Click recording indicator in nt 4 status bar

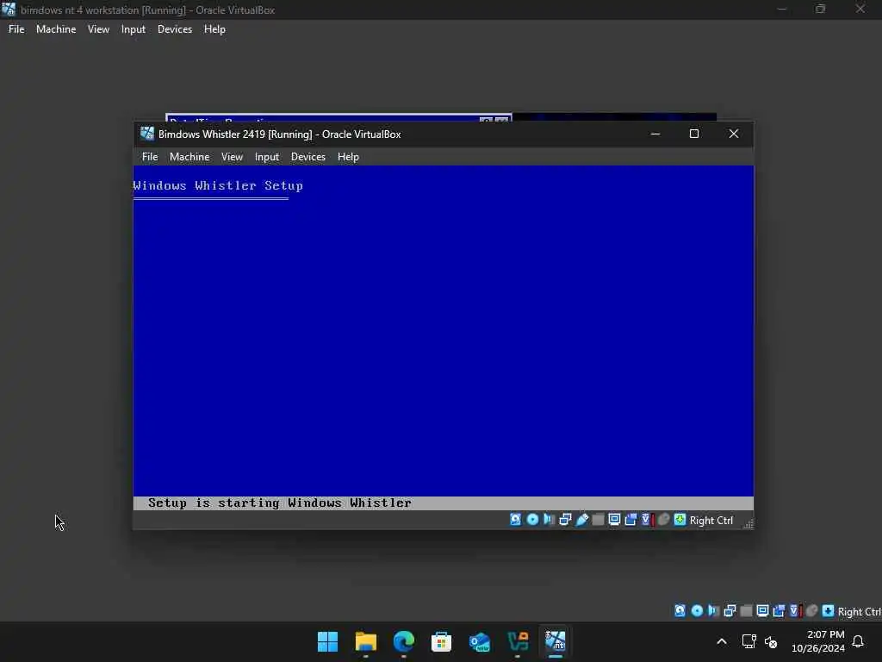[x=779, y=611]
